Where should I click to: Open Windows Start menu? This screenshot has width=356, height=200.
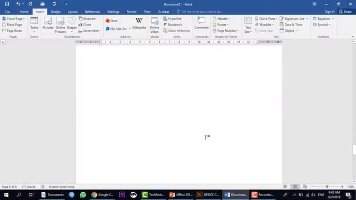click(x=6, y=194)
